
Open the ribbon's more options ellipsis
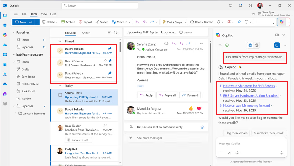(258, 22)
